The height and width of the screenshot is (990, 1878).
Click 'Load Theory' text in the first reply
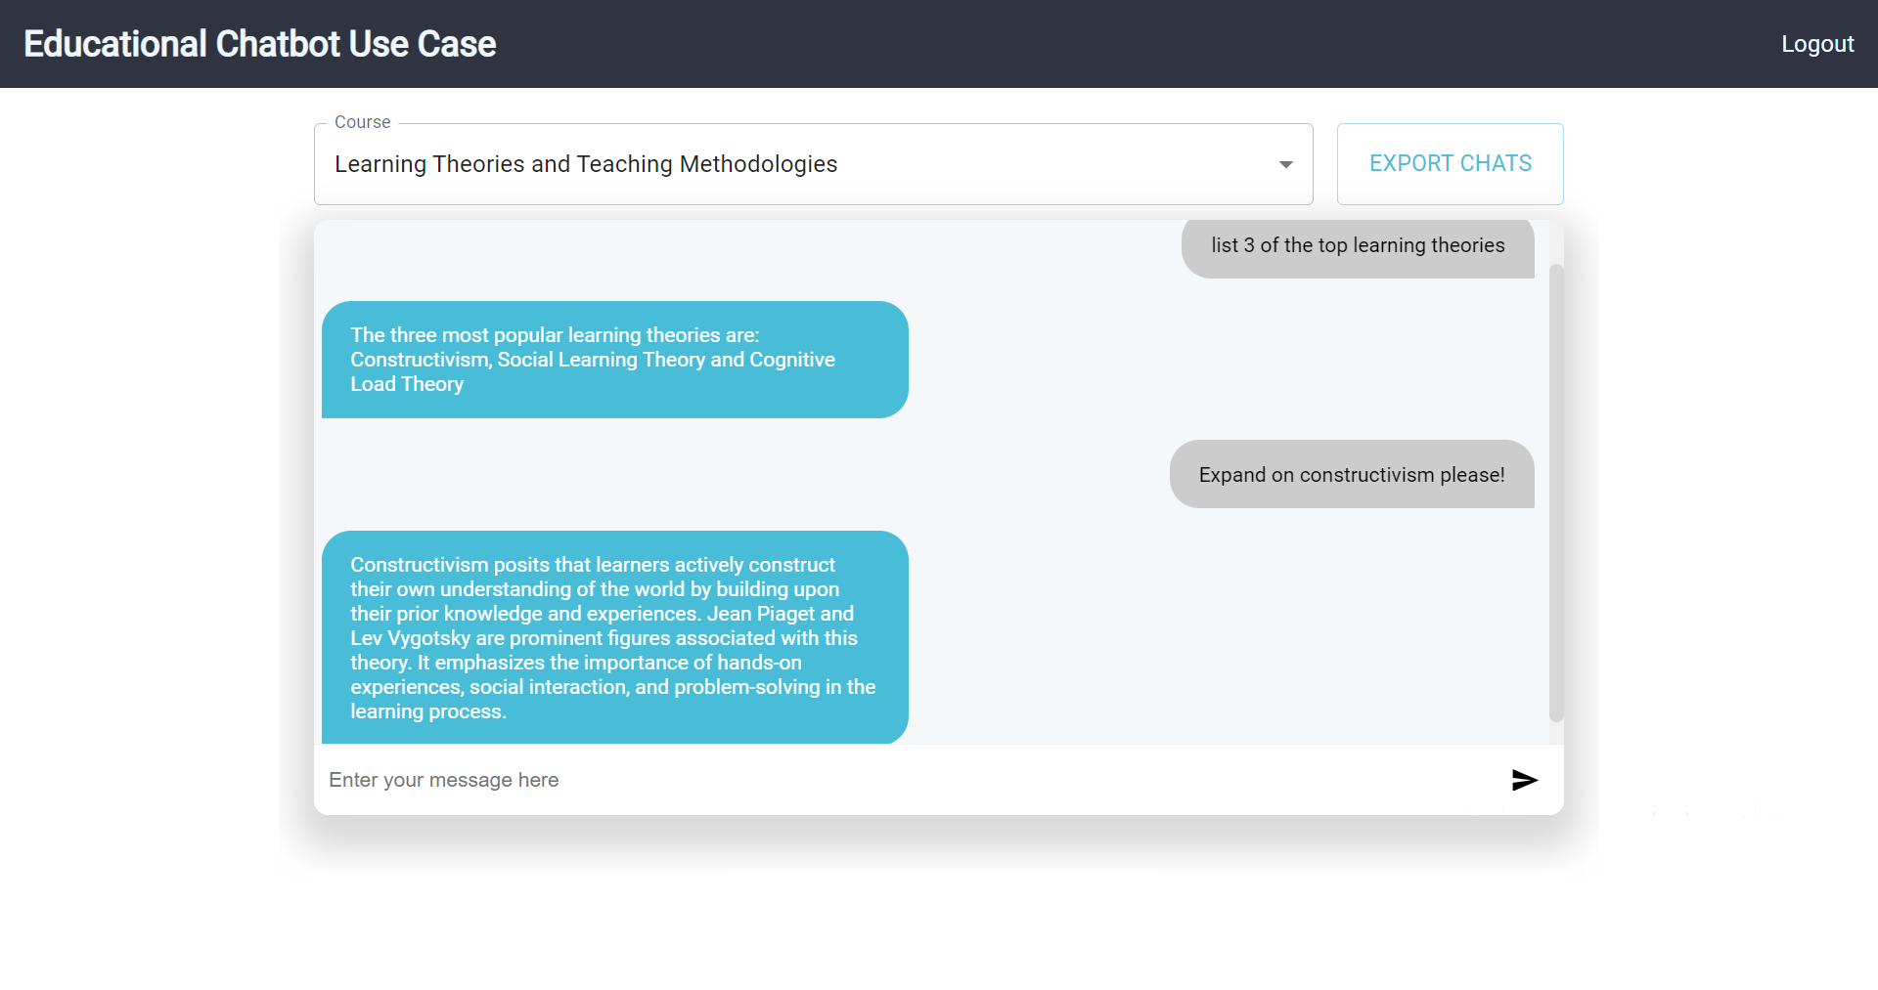pyautogui.click(x=407, y=384)
